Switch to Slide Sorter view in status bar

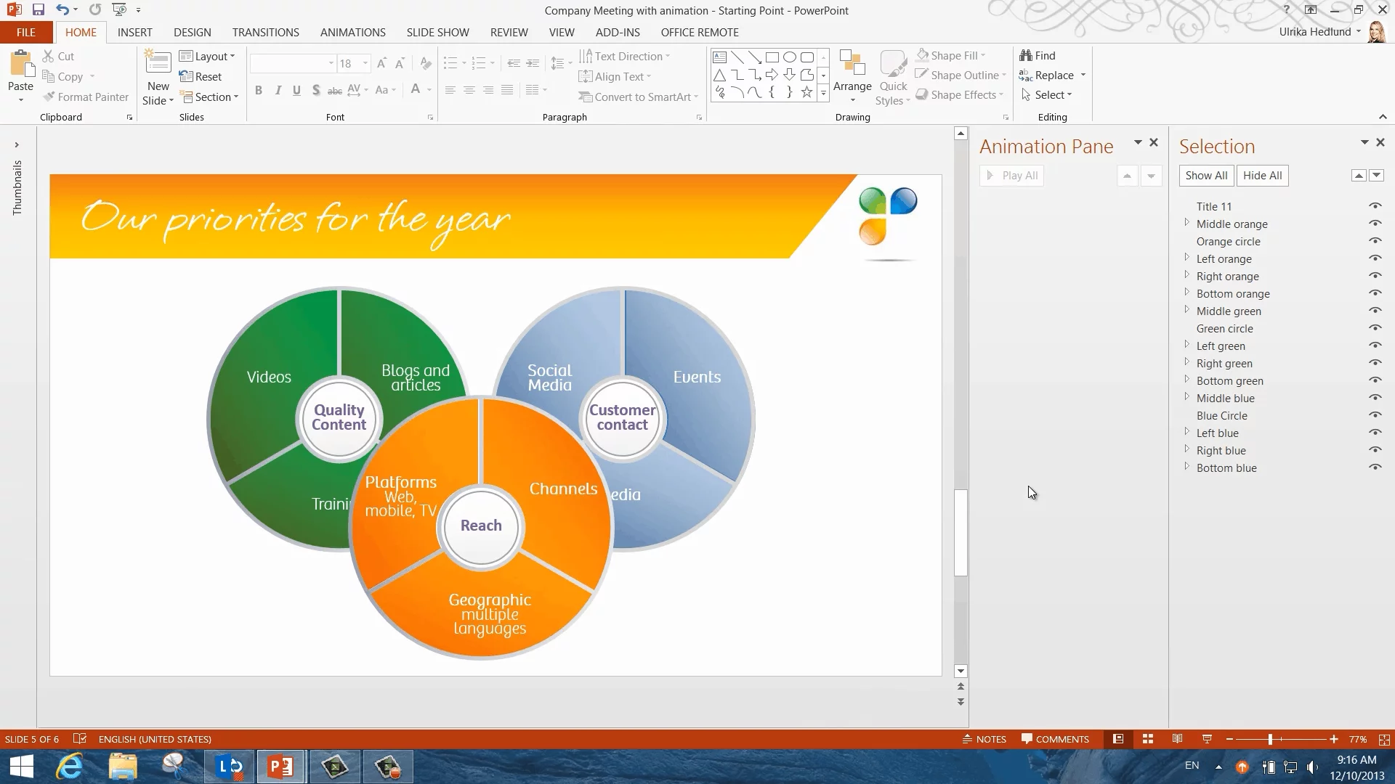coord(1148,739)
